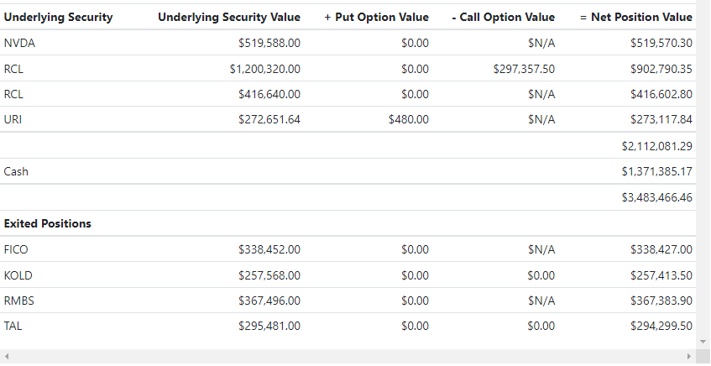Click the Exited Positions section heading
The height and width of the screenshot is (366, 711).
[48, 224]
